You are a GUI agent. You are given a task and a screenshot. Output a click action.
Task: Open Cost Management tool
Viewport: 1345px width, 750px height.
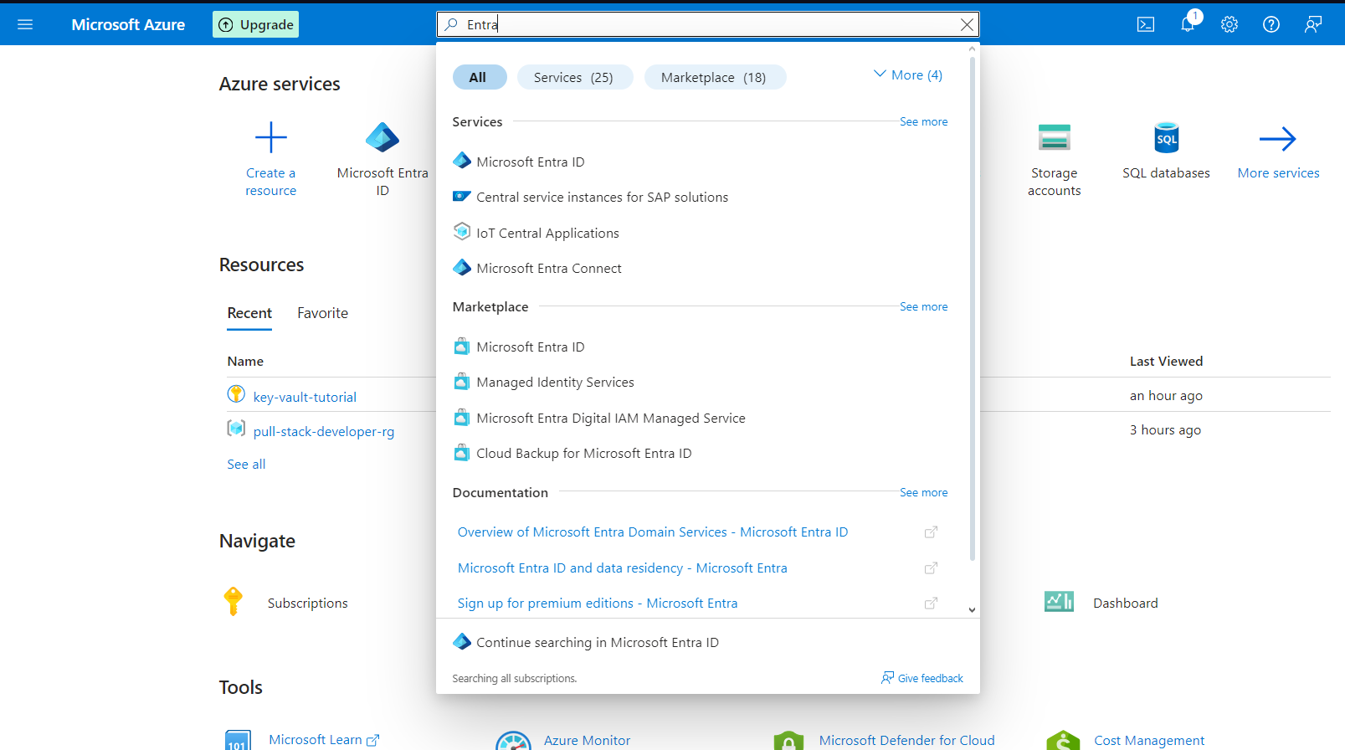1149,740
